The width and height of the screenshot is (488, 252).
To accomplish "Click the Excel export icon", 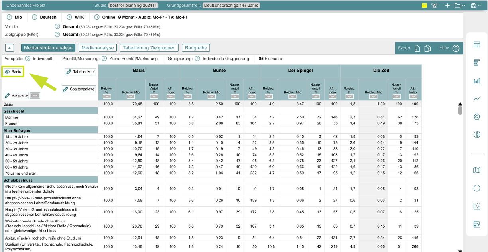I will pyautogui.click(x=417, y=48).
